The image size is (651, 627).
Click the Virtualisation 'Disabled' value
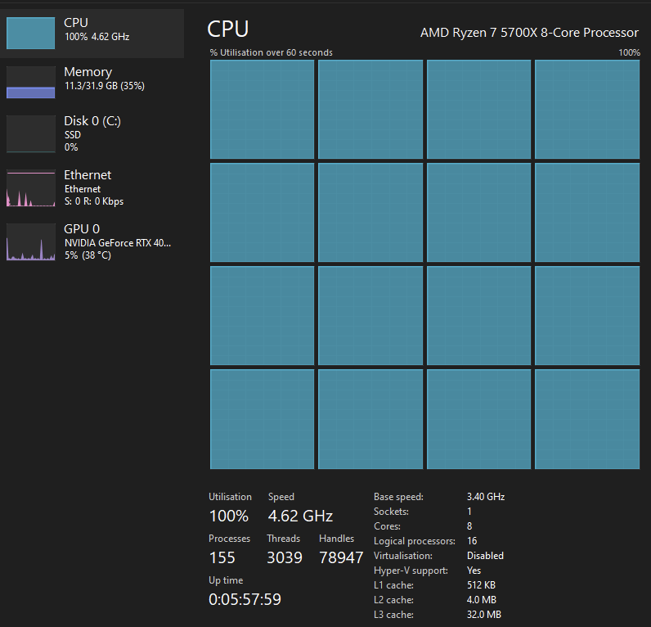pos(485,556)
